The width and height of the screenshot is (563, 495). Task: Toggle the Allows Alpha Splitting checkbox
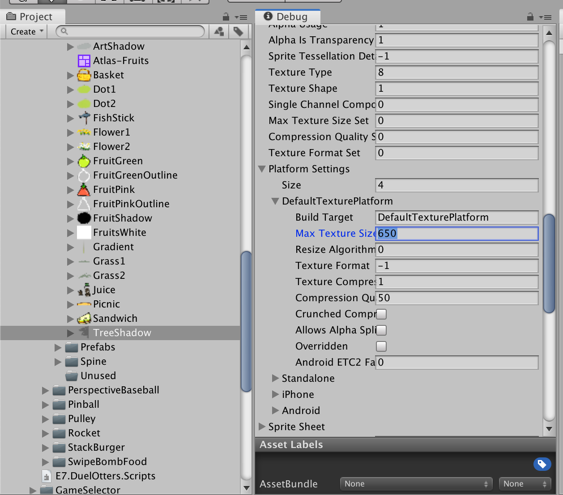[381, 330]
